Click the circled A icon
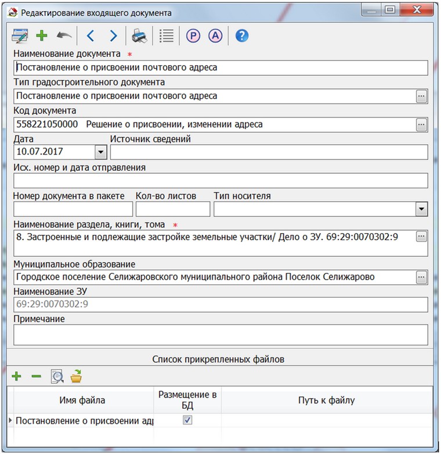This screenshot has height=454, width=441. pos(215,36)
